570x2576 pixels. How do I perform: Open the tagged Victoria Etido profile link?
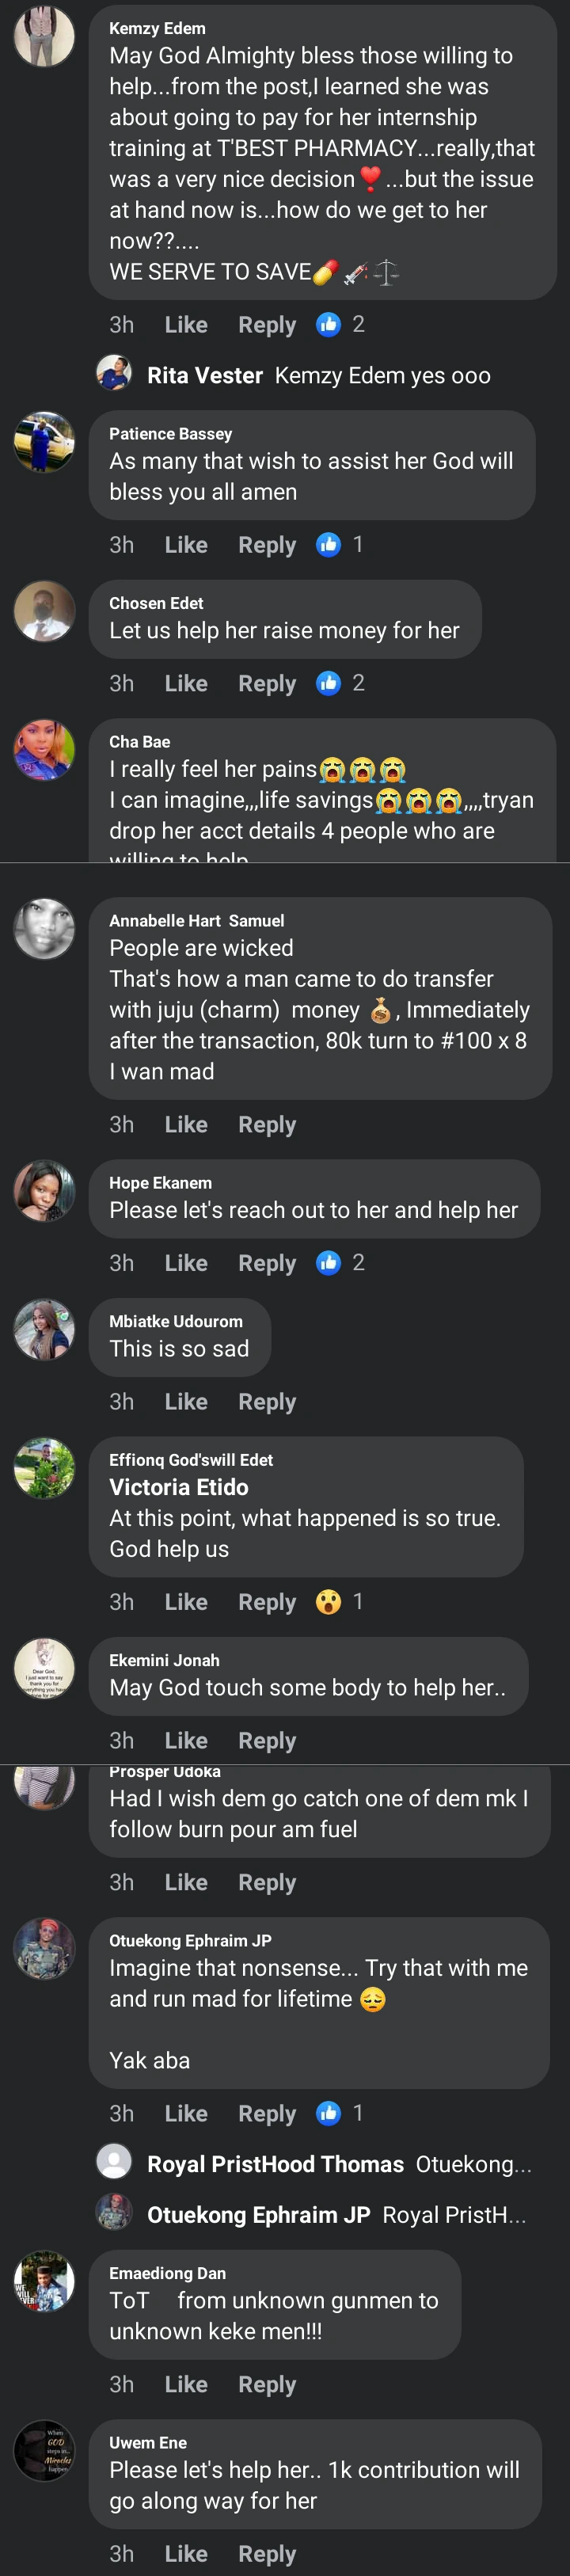(x=179, y=1487)
